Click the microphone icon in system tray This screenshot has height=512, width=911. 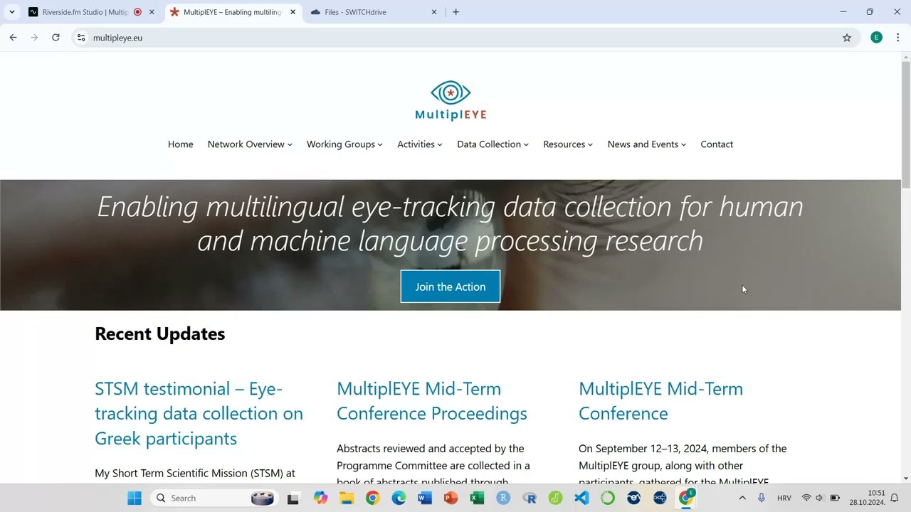[x=762, y=498]
